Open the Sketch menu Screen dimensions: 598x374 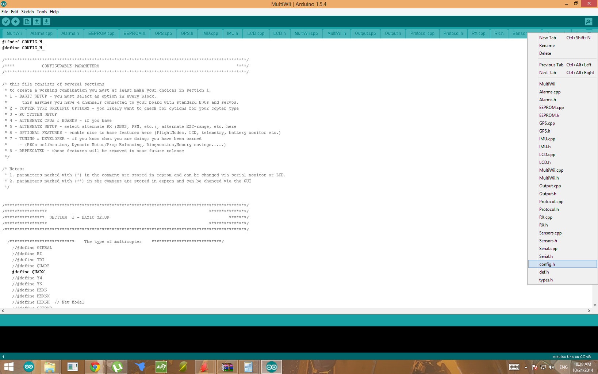(x=27, y=12)
